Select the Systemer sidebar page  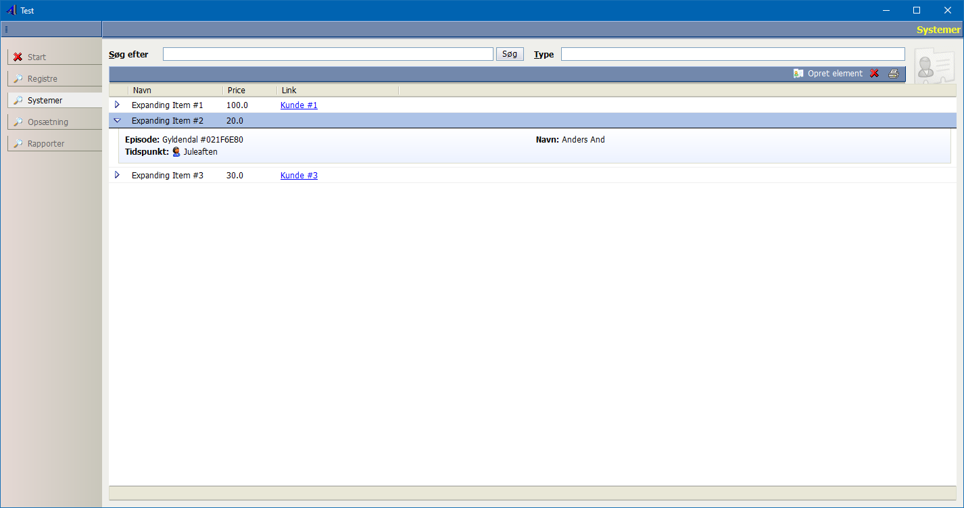coord(55,100)
